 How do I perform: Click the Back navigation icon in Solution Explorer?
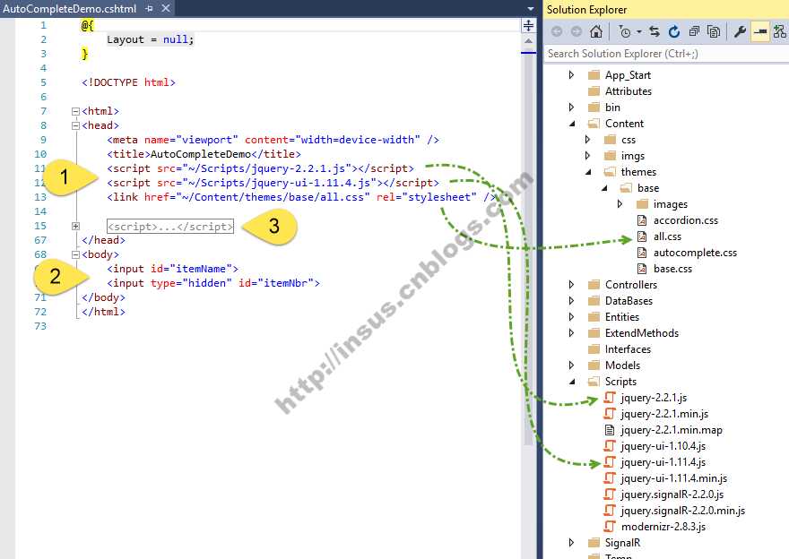pos(557,31)
